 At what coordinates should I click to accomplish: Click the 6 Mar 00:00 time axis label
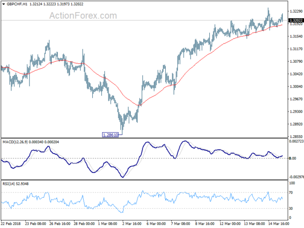point(156,223)
